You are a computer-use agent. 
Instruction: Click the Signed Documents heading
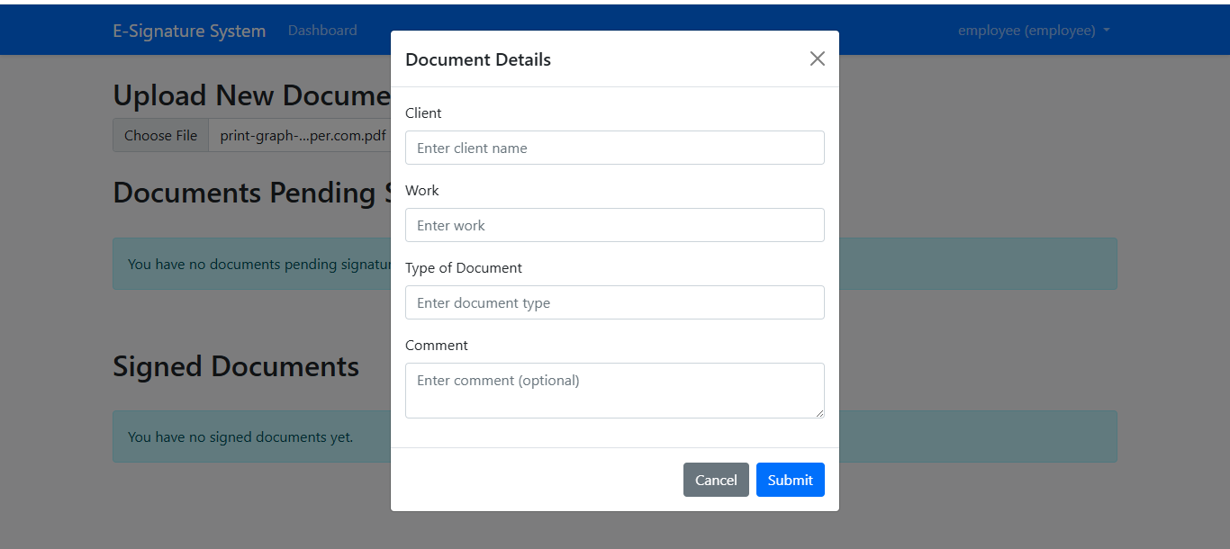pos(236,366)
